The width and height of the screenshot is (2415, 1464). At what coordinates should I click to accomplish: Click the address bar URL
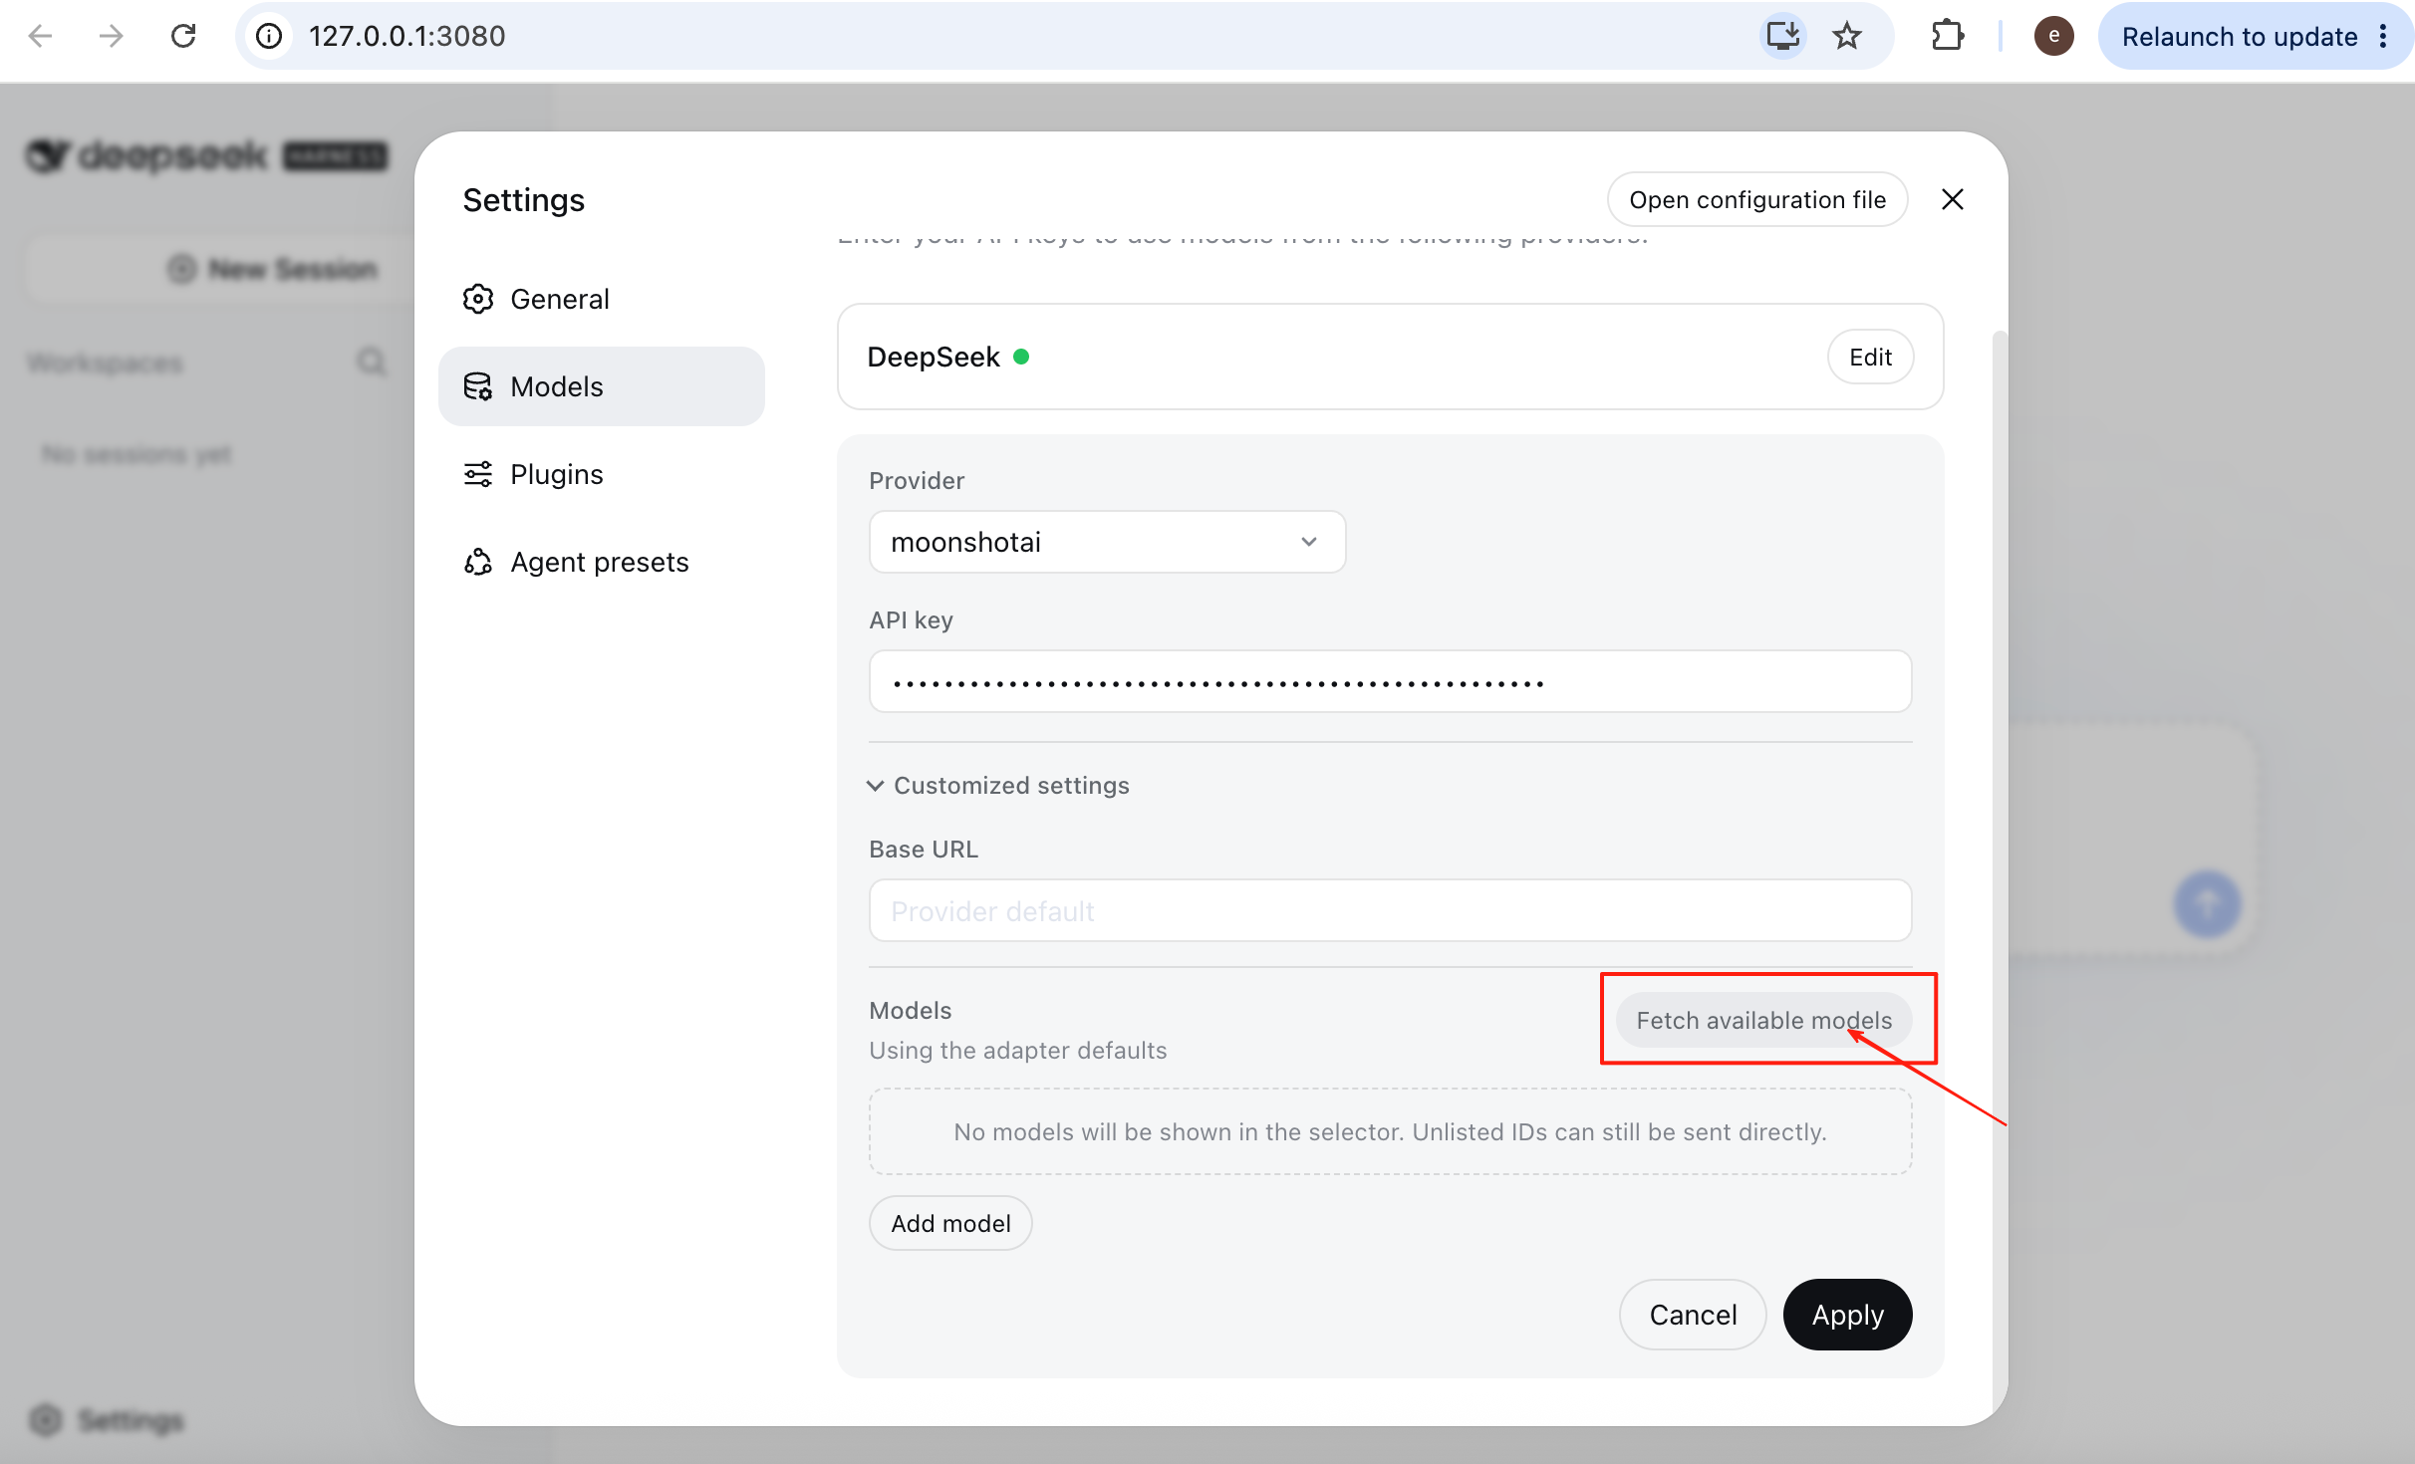[x=406, y=37]
